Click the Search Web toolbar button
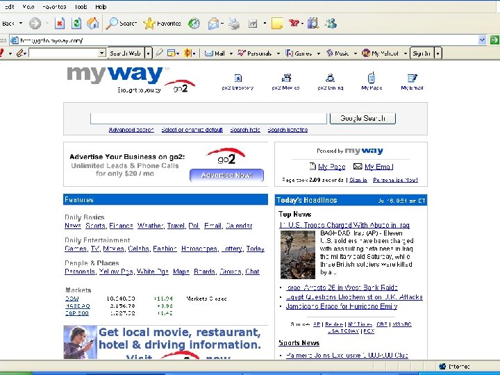 [x=126, y=53]
